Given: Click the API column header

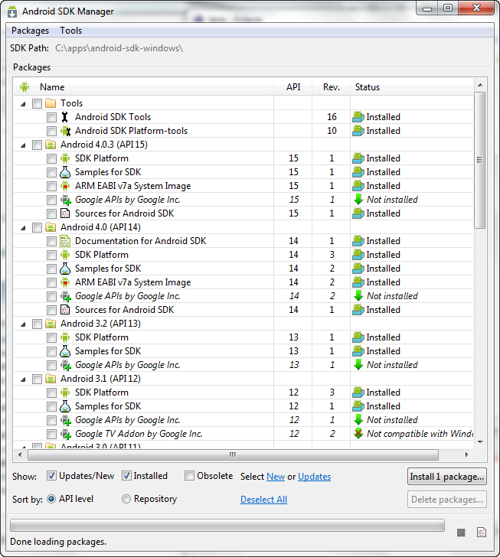Looking at the screenshot, I should click(x=293, y=87).
